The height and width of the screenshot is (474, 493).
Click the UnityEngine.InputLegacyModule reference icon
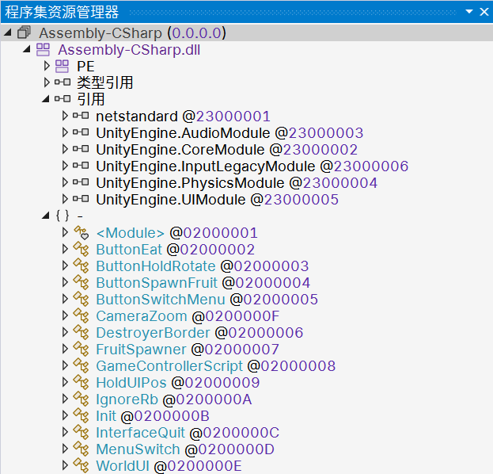coord(81,166)
